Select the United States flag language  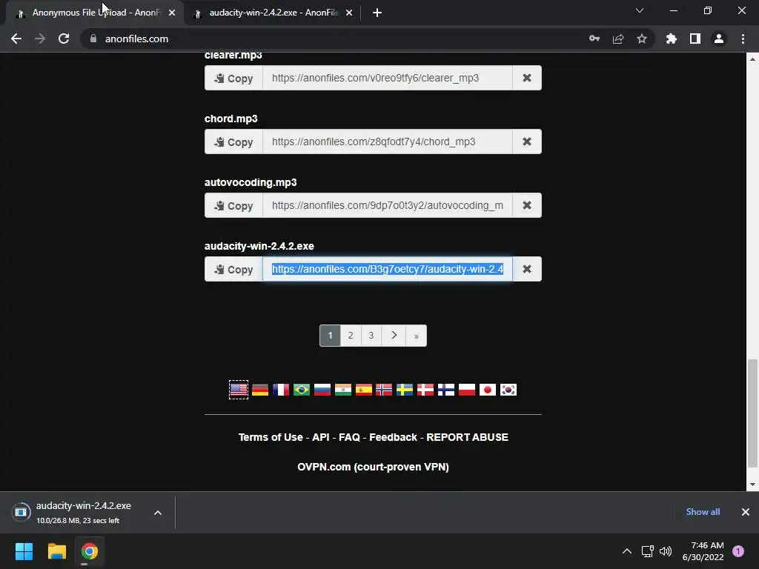[x=239, y=390]
